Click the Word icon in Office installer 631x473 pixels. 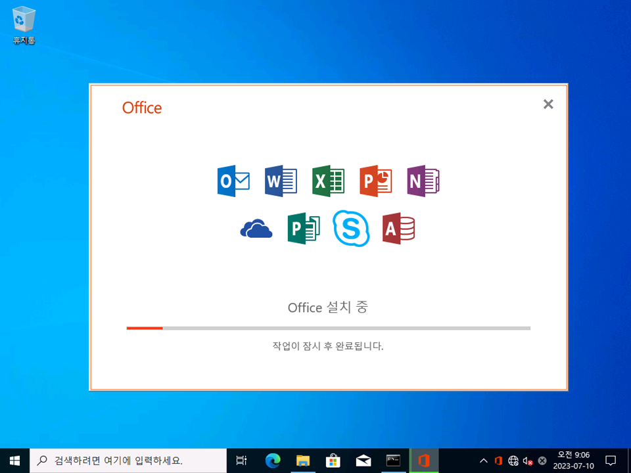point(281,181)
